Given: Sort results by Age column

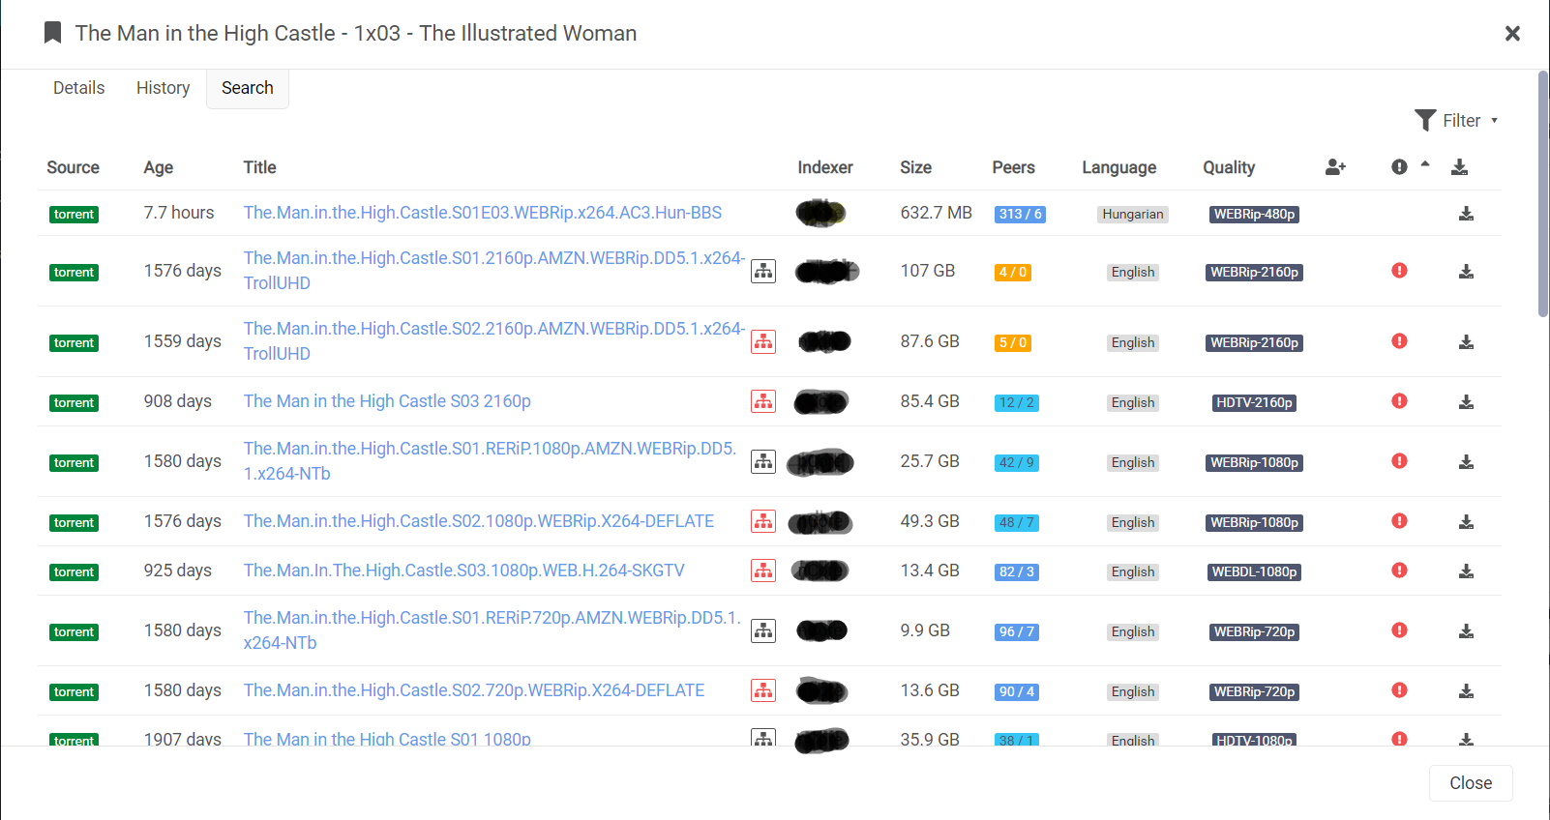Looking at the screenshot, I should (159, 167).
